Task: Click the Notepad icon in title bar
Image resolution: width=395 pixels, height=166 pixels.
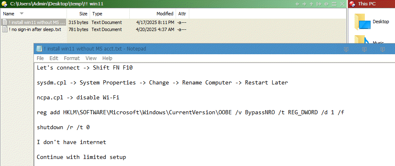Action: point(40,48)
